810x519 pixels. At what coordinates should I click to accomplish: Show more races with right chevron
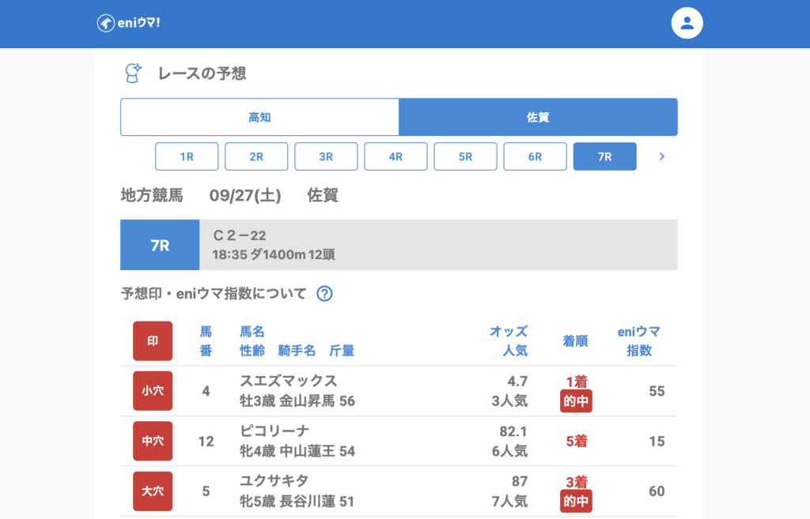662,156
